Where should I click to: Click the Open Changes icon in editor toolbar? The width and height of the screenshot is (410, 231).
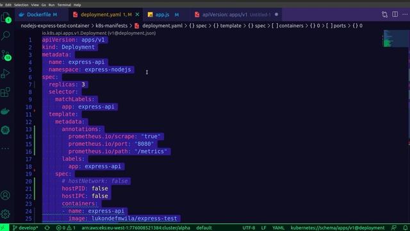(x=384, y=14)
